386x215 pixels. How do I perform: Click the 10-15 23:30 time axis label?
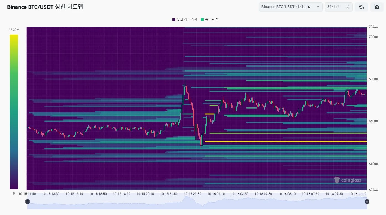[192, 194]
